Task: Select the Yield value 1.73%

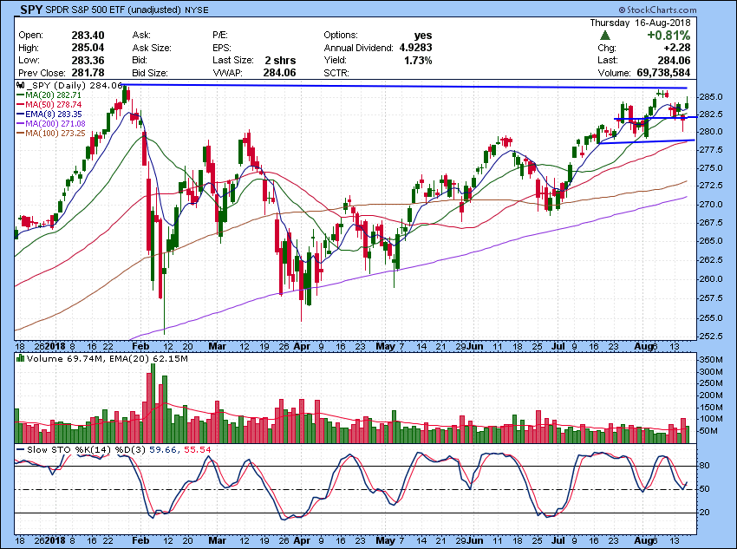Action: (x=418, y=60)
